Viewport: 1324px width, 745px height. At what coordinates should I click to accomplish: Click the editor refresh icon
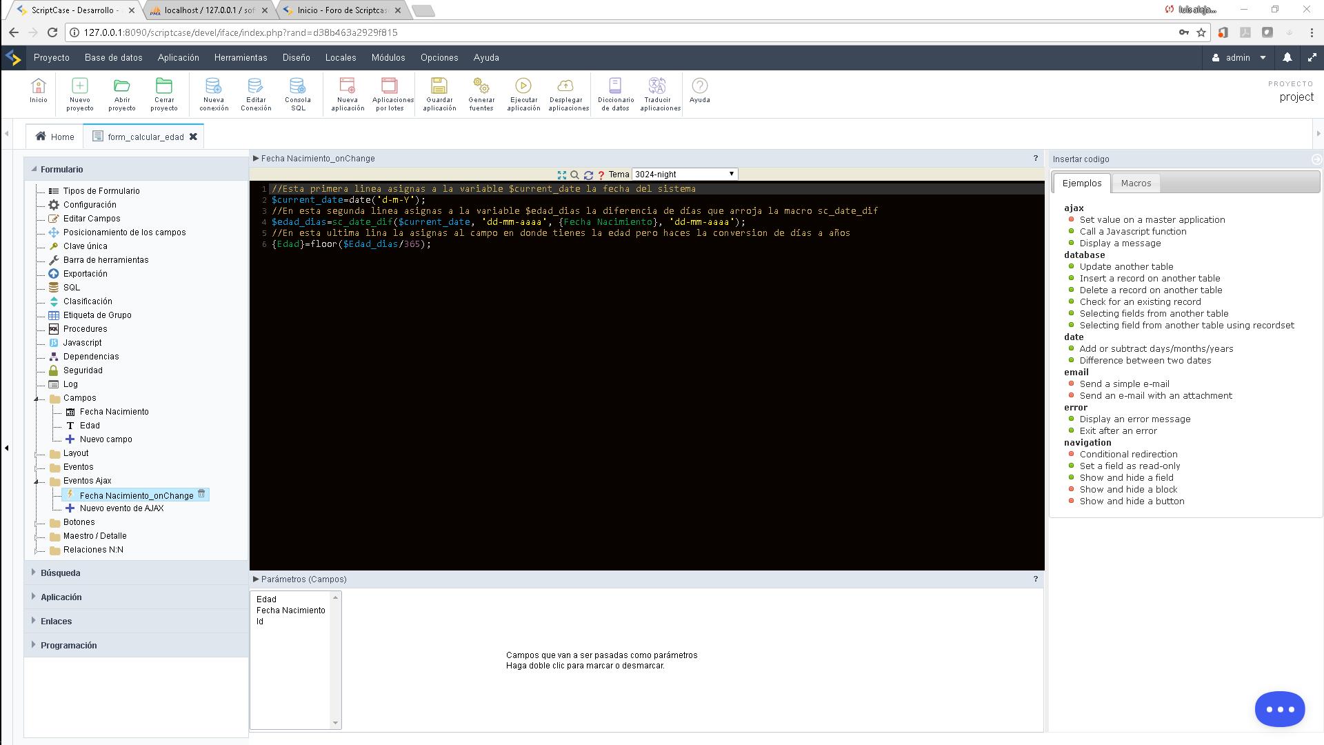click(x=588, y=175)
